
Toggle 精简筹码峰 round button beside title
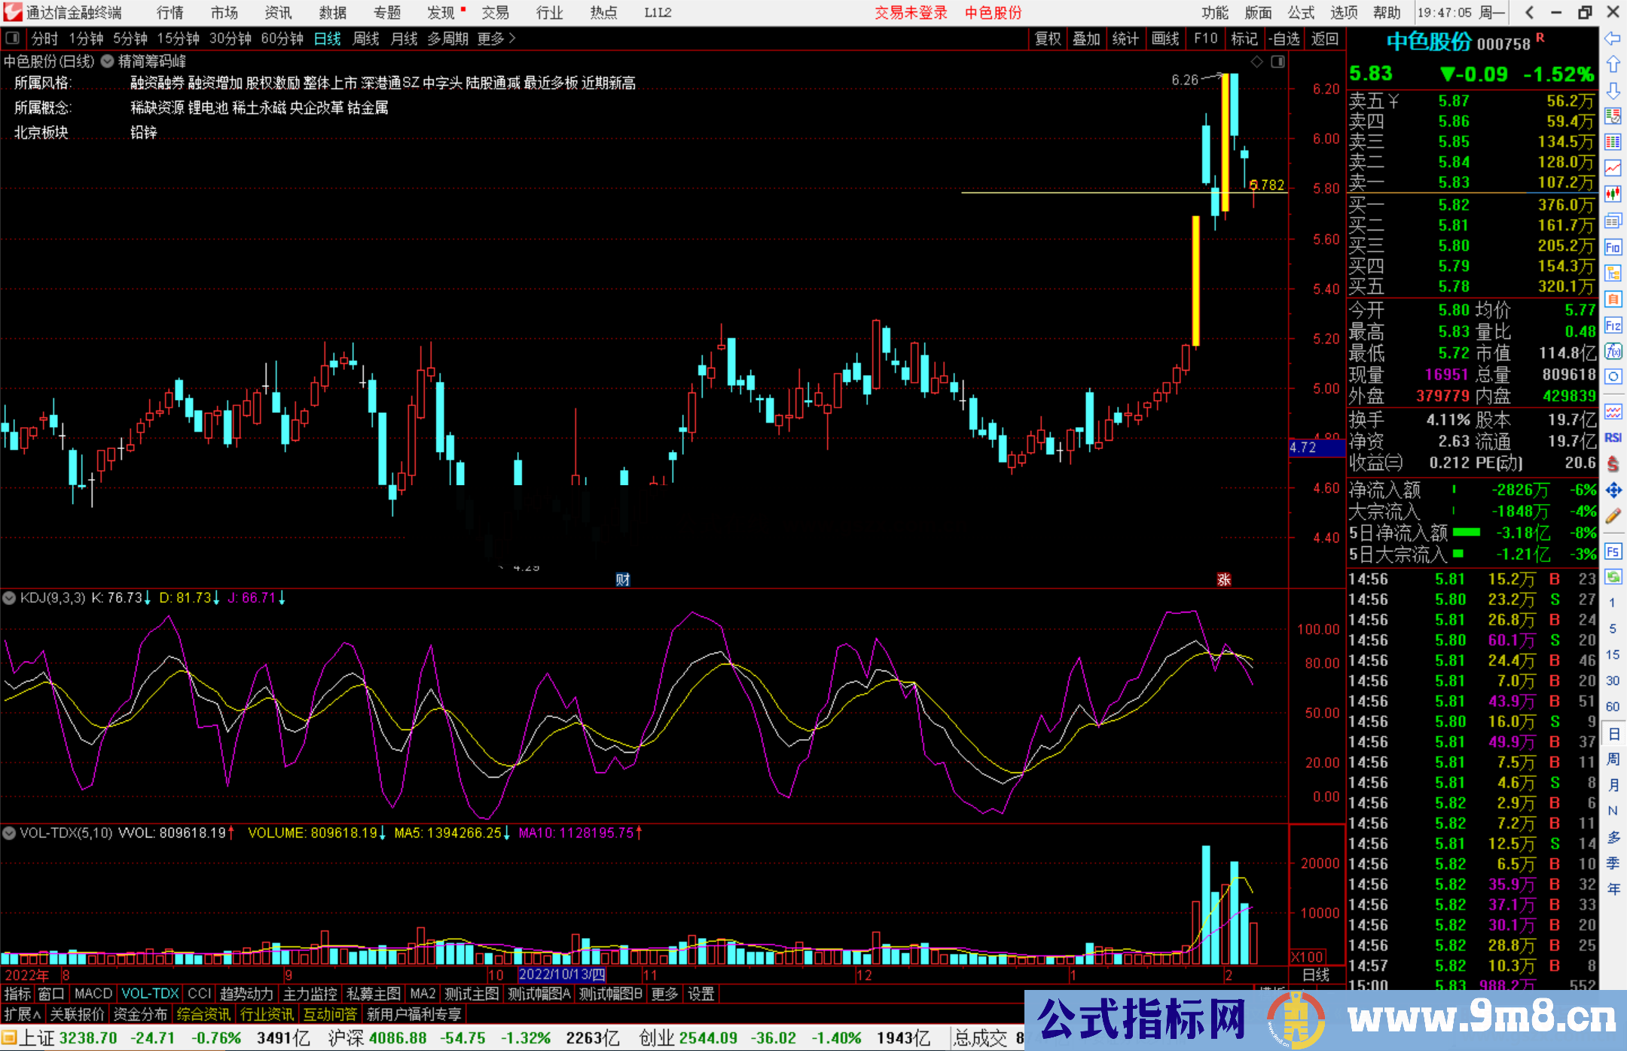pos(108,62)
